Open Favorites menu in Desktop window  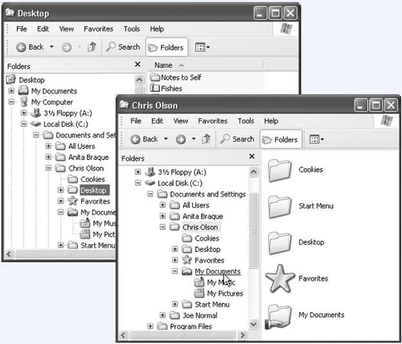[99, 29]
